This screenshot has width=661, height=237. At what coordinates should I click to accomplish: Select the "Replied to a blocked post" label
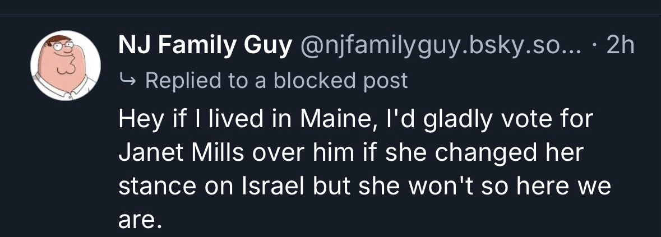[276, 81]
